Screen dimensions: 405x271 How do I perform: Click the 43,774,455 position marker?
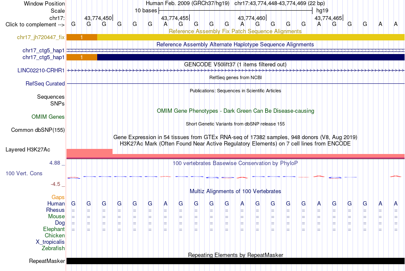[175, 18]
